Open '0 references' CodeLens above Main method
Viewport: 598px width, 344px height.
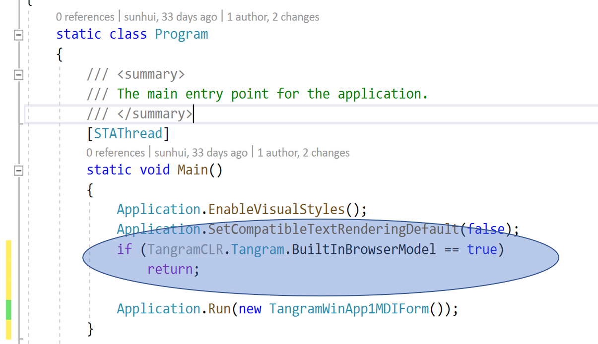point(115,153)
